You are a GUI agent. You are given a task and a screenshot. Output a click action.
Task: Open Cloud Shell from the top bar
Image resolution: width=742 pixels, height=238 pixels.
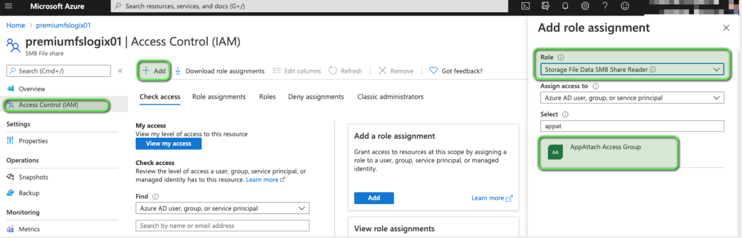[525, 6]
